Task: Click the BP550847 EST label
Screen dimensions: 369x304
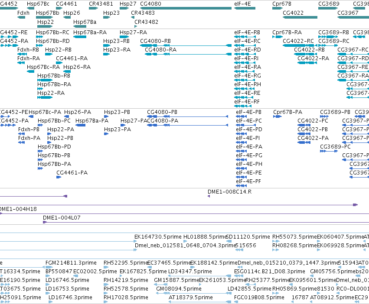Action: [x=59, y=272]
